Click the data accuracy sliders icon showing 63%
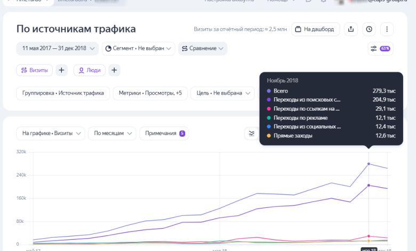 click(x=380, y=48)
